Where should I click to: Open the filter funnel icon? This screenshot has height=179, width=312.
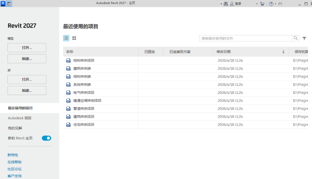click(x=304, y=38)
